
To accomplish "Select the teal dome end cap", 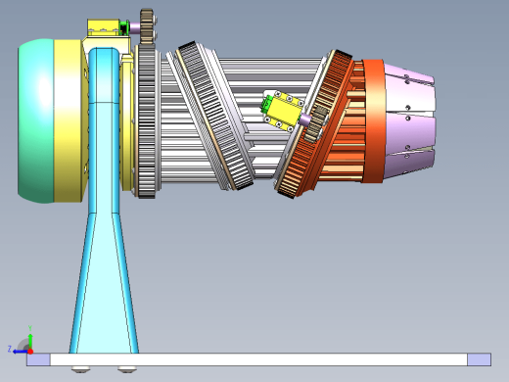I will [35, 120].
